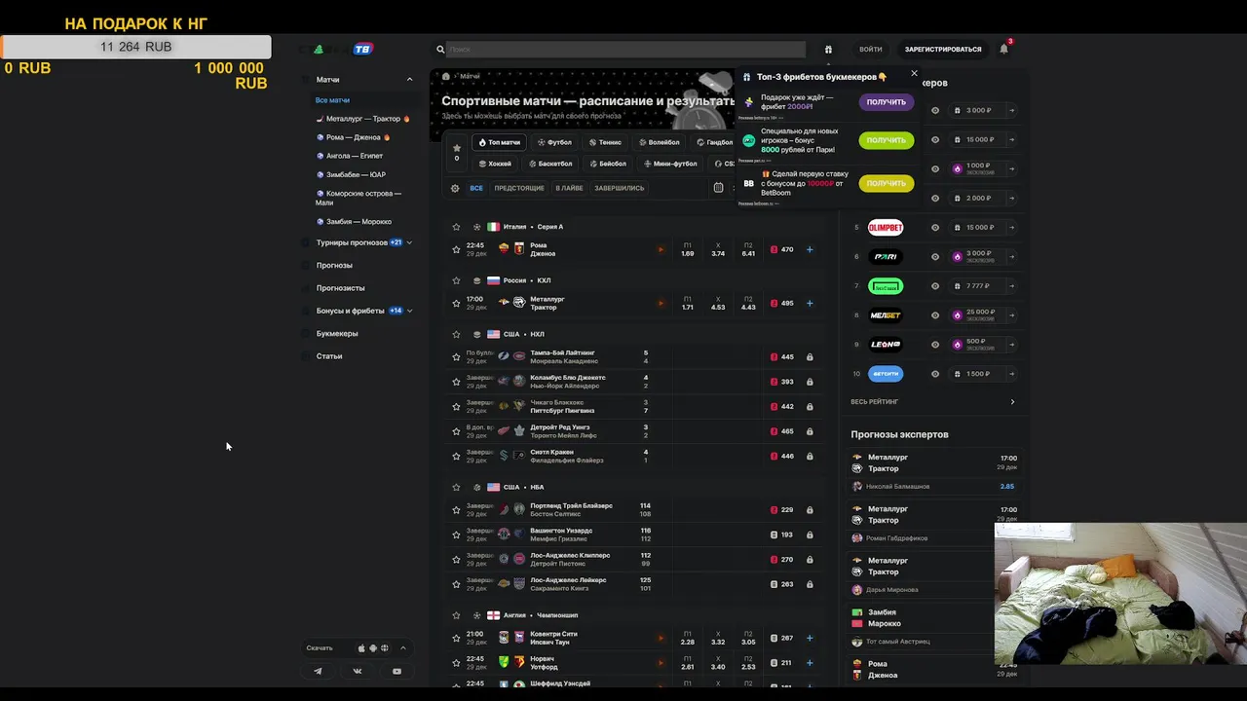
Task: Toggle the eye icon in PARI row
Action: (x=935, y=257)
